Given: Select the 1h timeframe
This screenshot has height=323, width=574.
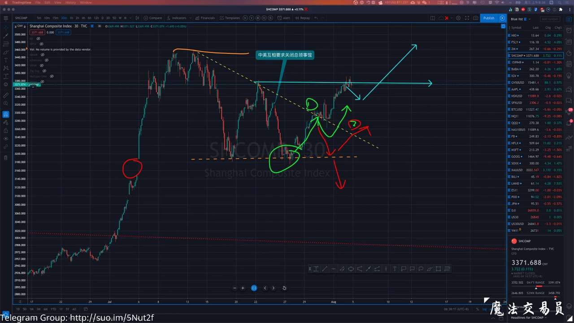Looking at the screenshot, I should 71,18.
